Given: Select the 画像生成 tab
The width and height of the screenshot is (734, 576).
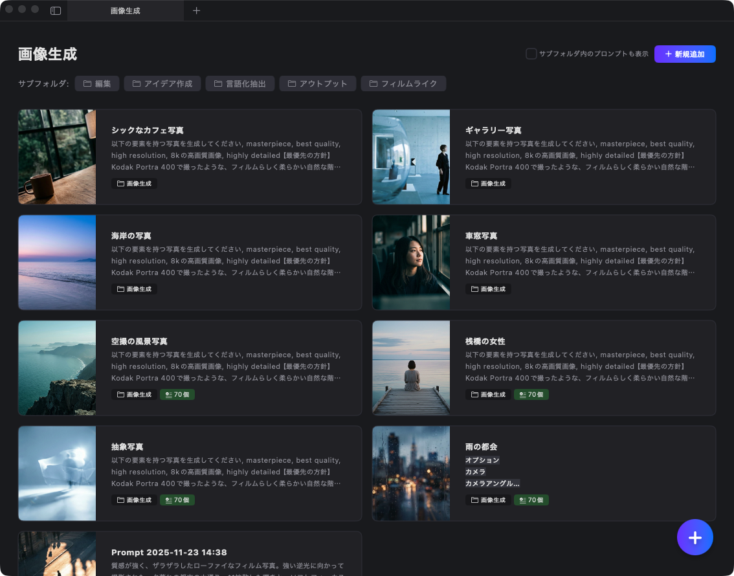Looking at the screenshot, I should (x=126, y=11).
